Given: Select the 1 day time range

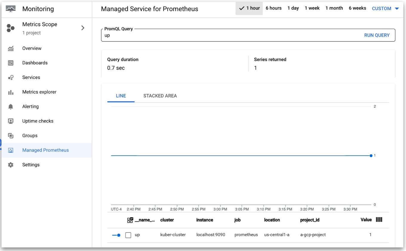Looking at the screenshot, I should point(293,8).
